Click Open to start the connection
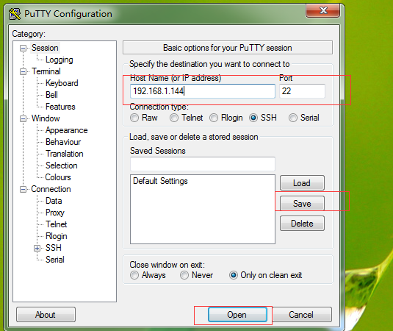Image resolution: width=393 pixels, height=331 pixels. point(237,315)
